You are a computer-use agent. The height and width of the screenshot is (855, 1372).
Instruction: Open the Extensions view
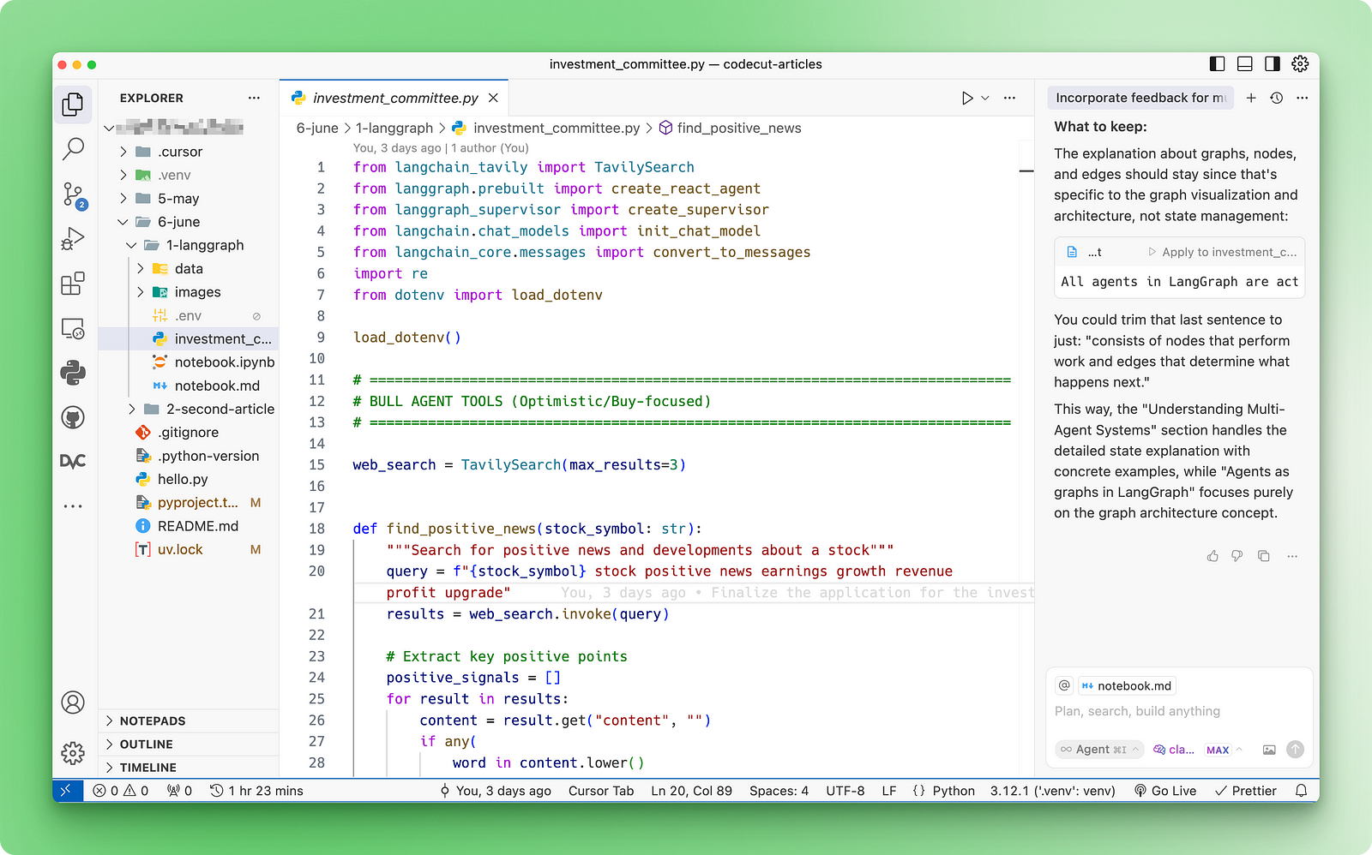[x=74, y=284]
